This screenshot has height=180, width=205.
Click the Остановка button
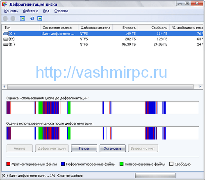click(113, 148)
